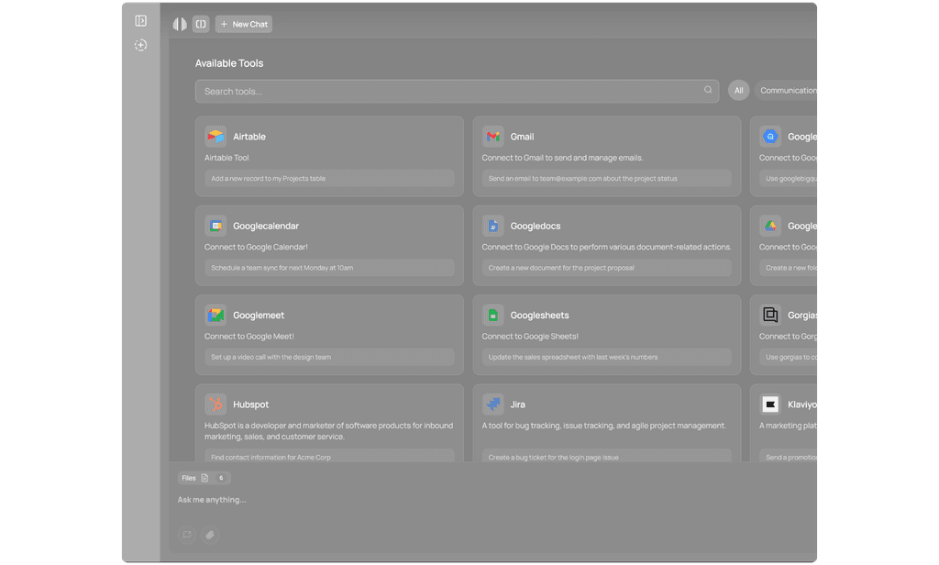Click 'Connect to Google Meet!' description

(x=249, y=336)
